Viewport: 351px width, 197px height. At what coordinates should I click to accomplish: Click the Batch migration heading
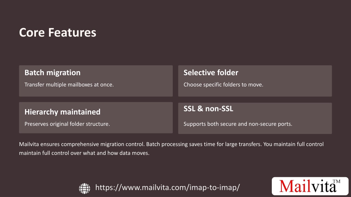pyautogui.click(x=52, y=73)
